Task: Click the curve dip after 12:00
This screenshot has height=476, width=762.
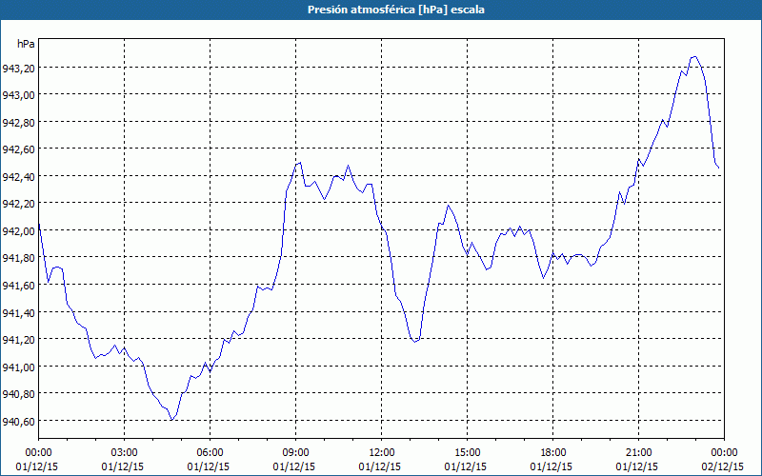Action: (x=414, y=342)
